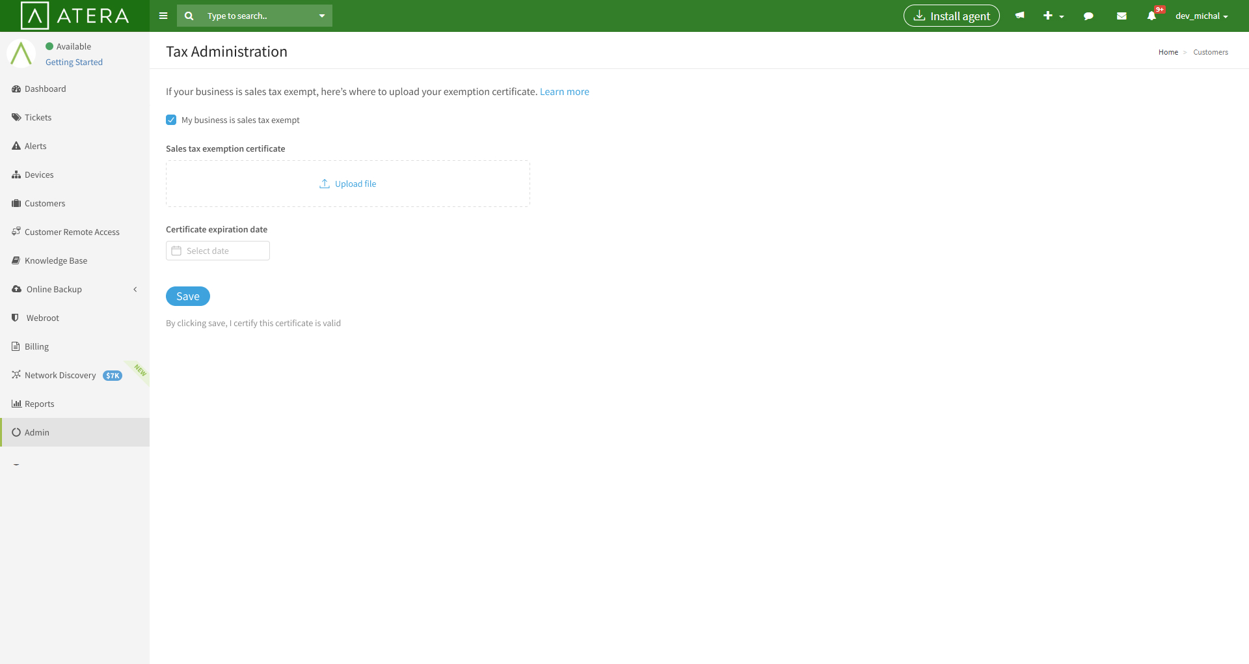
Task: Open the plus quick-add dropdown
Action: [x=1053, y=16]
